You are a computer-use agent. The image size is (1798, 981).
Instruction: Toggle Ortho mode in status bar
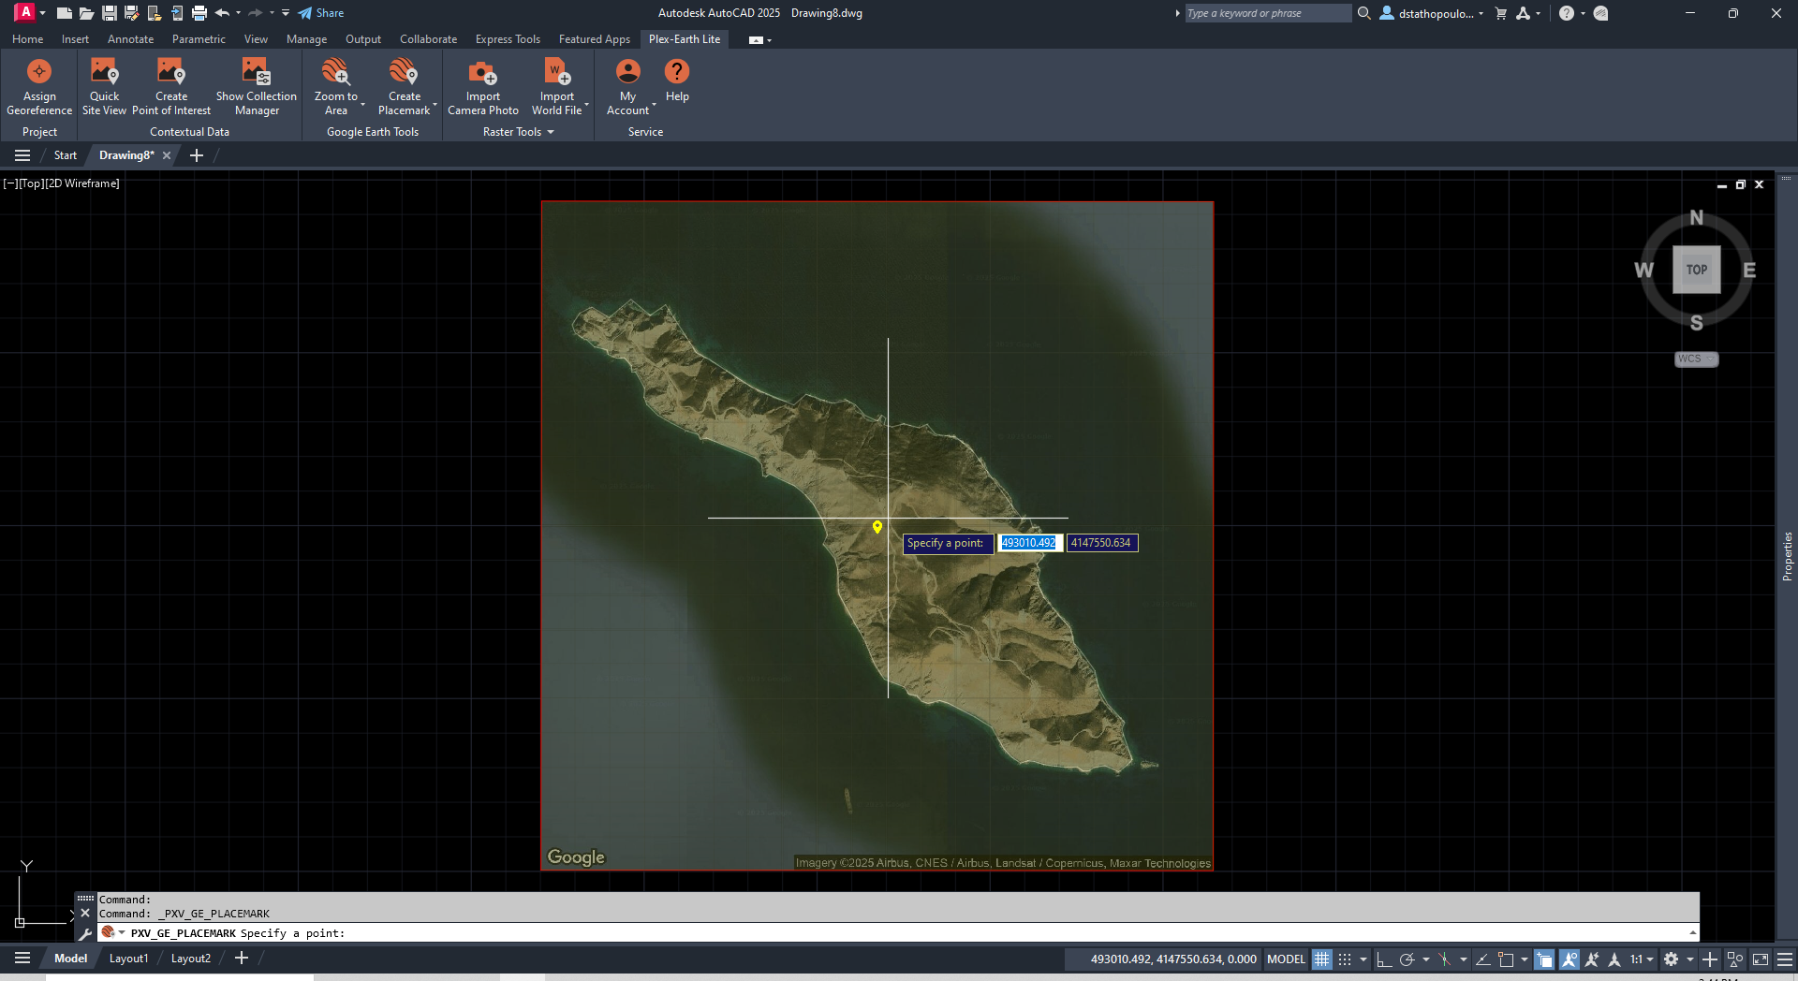pos(1383,959)
